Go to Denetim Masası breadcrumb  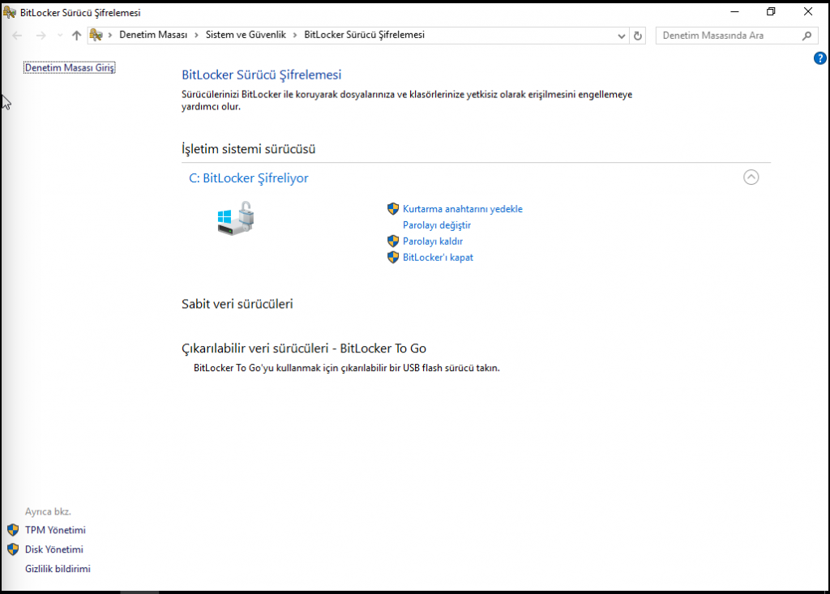153,36
